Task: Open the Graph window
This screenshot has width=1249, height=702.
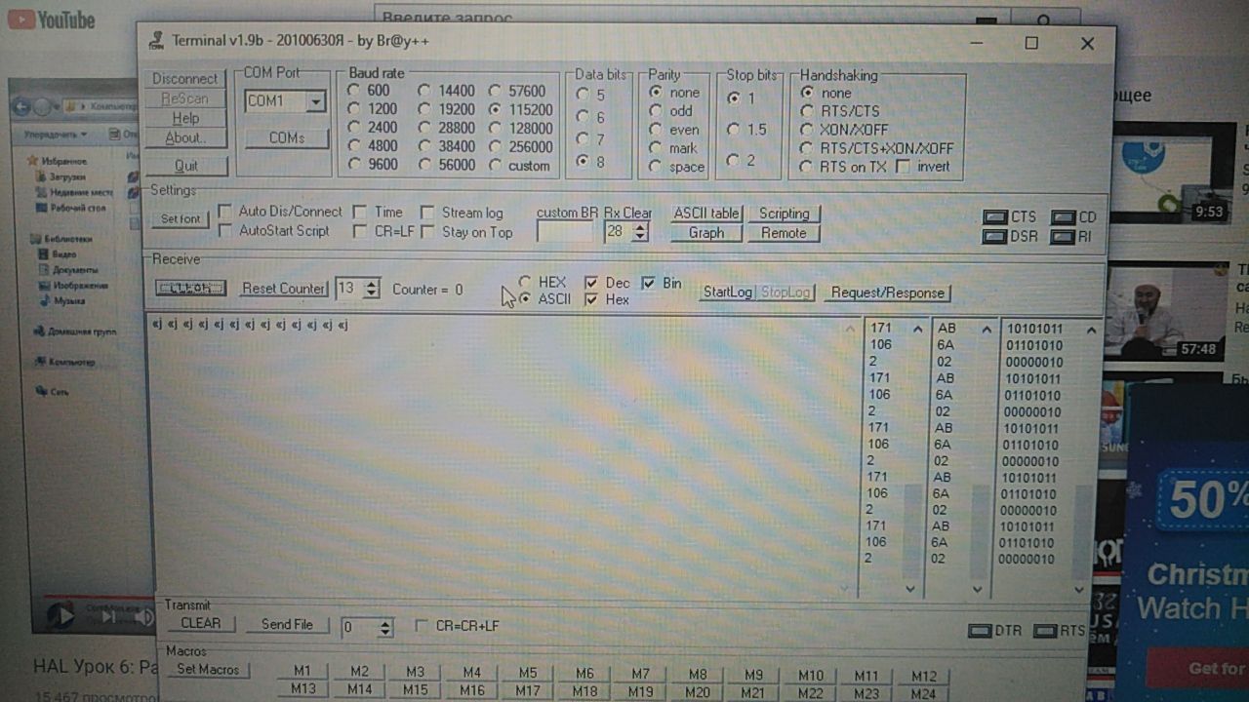Action: pos(706,233)
